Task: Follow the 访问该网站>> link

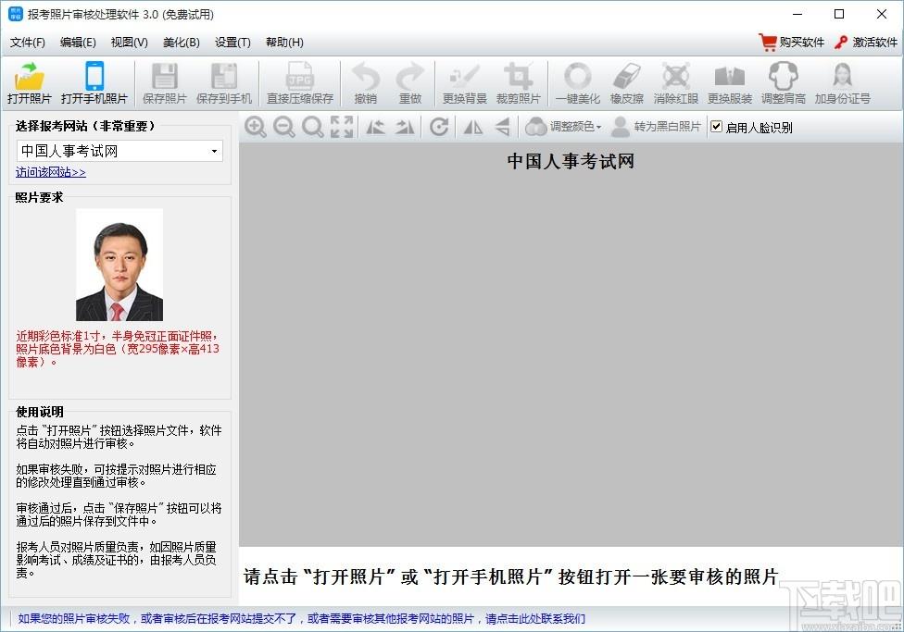Action: 51,172
